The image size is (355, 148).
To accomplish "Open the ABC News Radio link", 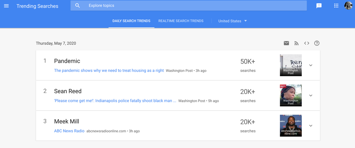I will 69,131.
